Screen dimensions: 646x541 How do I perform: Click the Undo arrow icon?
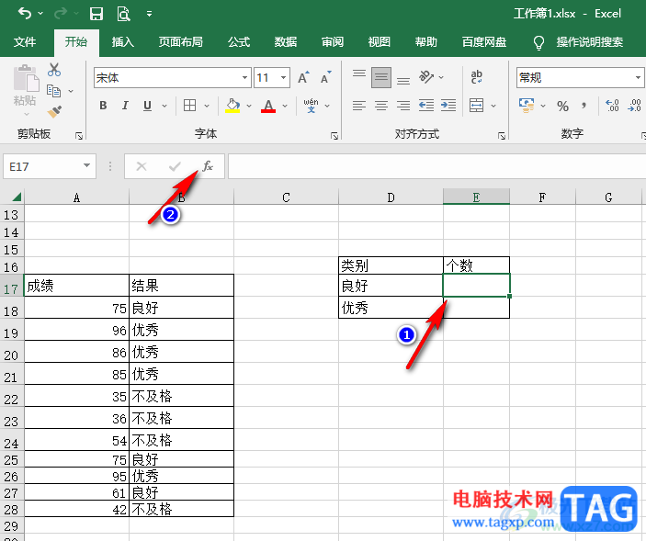(25, 14)
